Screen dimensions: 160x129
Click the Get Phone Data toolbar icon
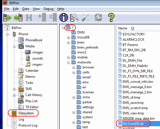[x=7, y=17]
